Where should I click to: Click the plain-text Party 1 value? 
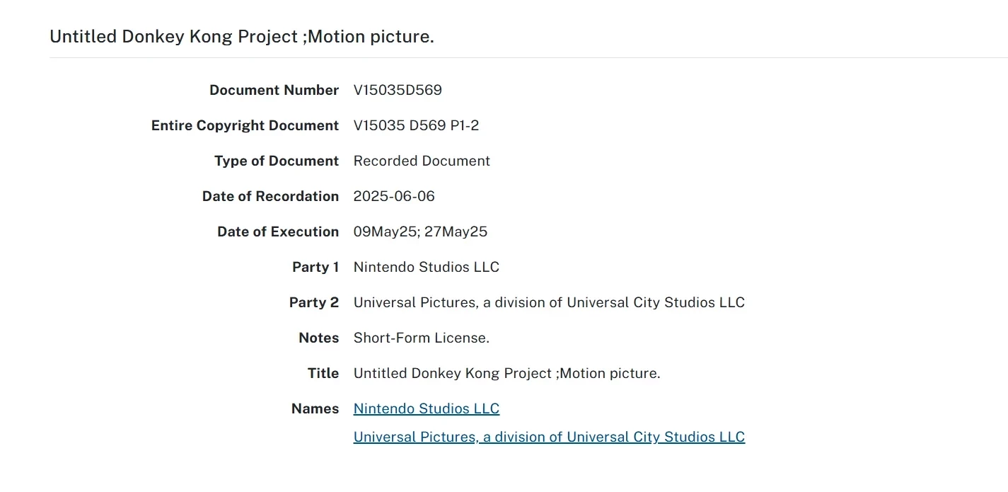[x=427, y=267]
